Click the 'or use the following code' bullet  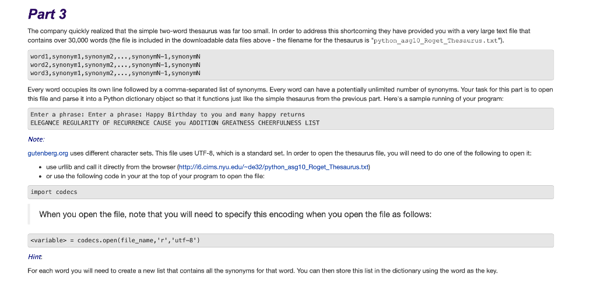tap(155, 176)
